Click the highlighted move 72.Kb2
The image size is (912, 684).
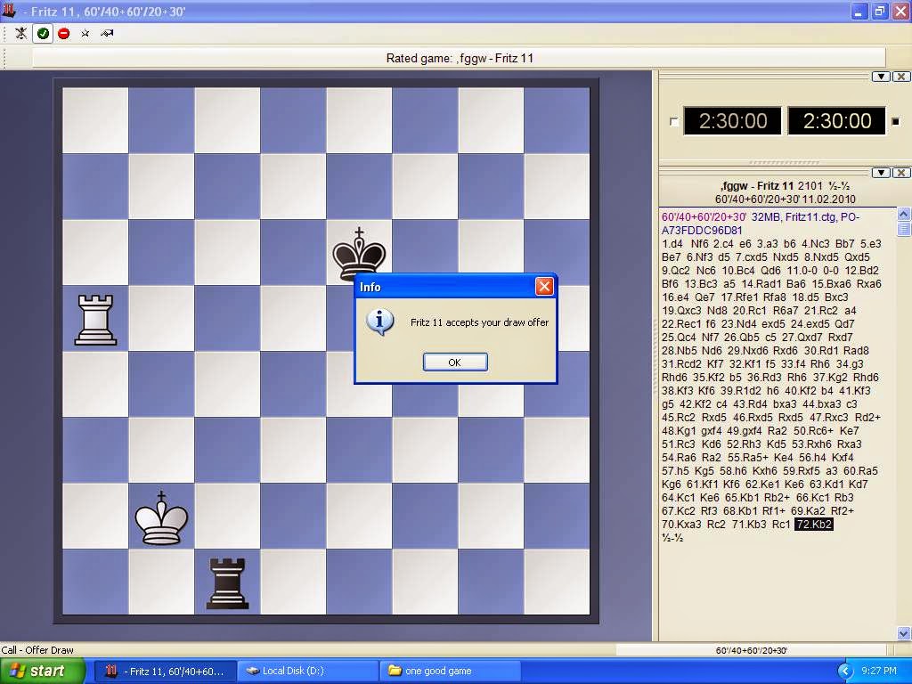tap(814, 524)
